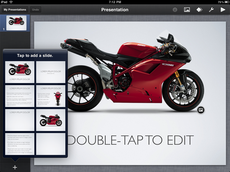This screenshot has height=172, width=230.
Task: Tap the 7:12 PM clock in status bar
Action: click(x=115, y=2)
